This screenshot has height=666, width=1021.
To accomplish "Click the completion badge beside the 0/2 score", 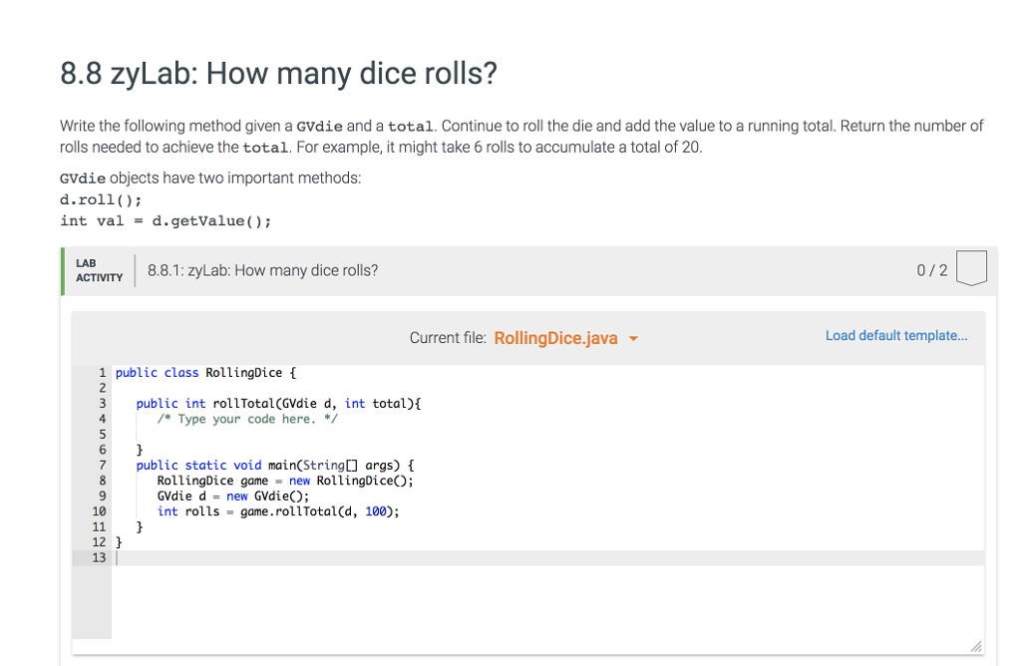I will 969,267.
